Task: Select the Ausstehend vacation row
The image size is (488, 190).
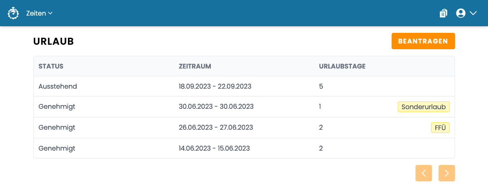Action: 244,86
